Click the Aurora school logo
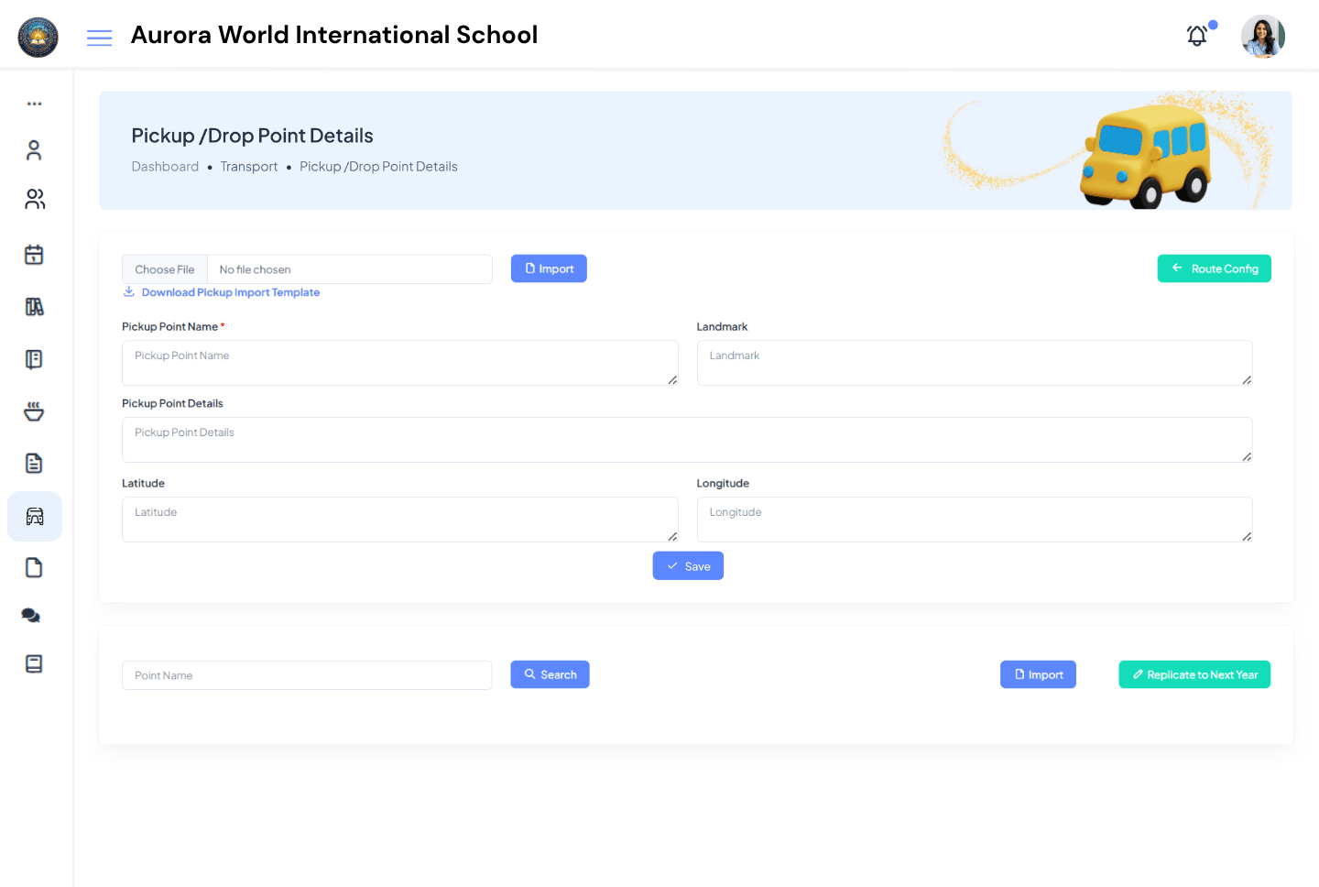 click(x=38, y=38)
